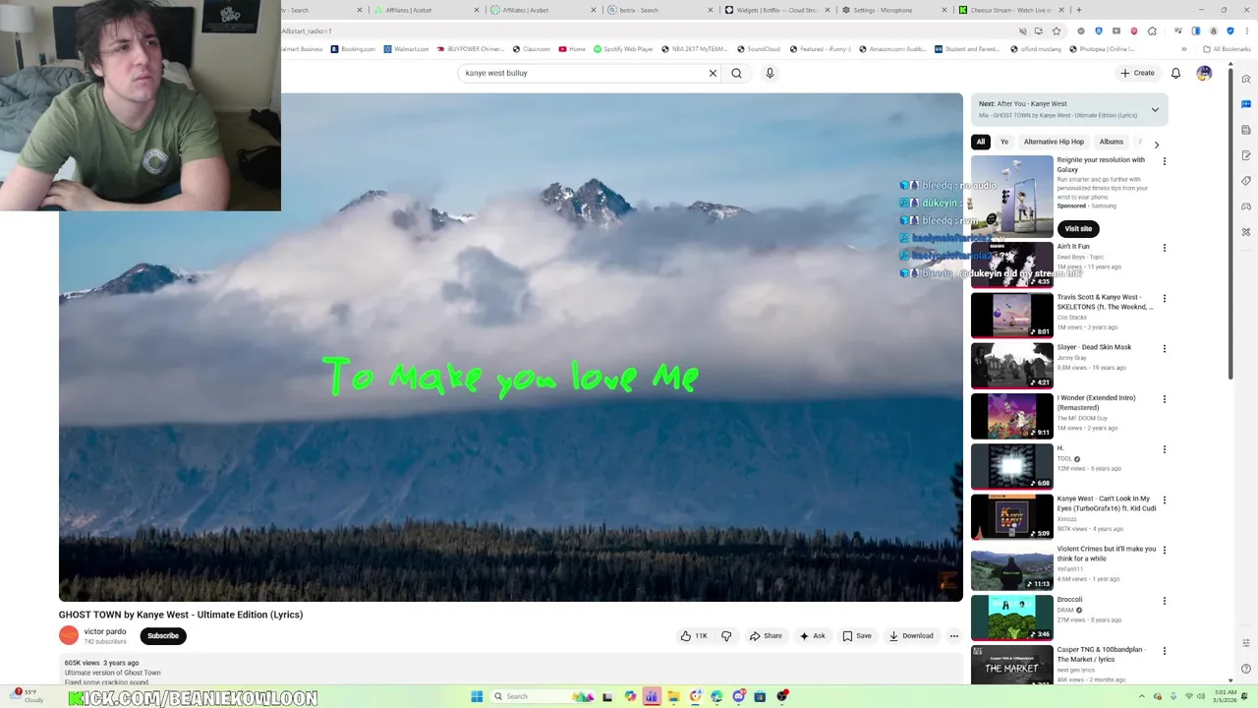Open Microsoft Store from the taskbar
The width and height of the screenshot is (1258, 708).
(760, 696)
